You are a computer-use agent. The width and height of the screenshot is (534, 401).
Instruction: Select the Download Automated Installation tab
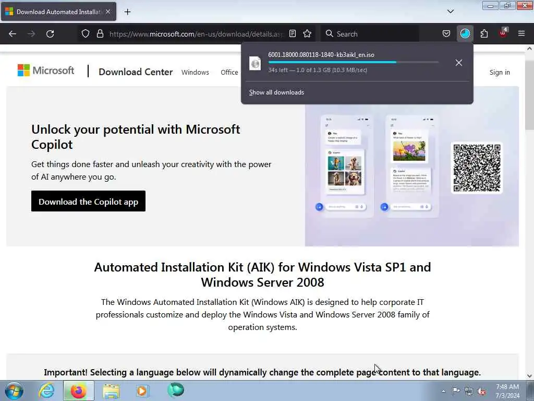click(x=58, y=11)
